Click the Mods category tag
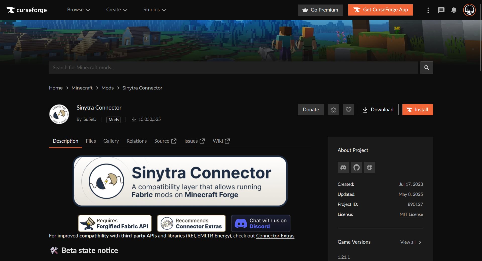Image resolution: width=482 pixels, height=261 pixels. pos(113,120)
